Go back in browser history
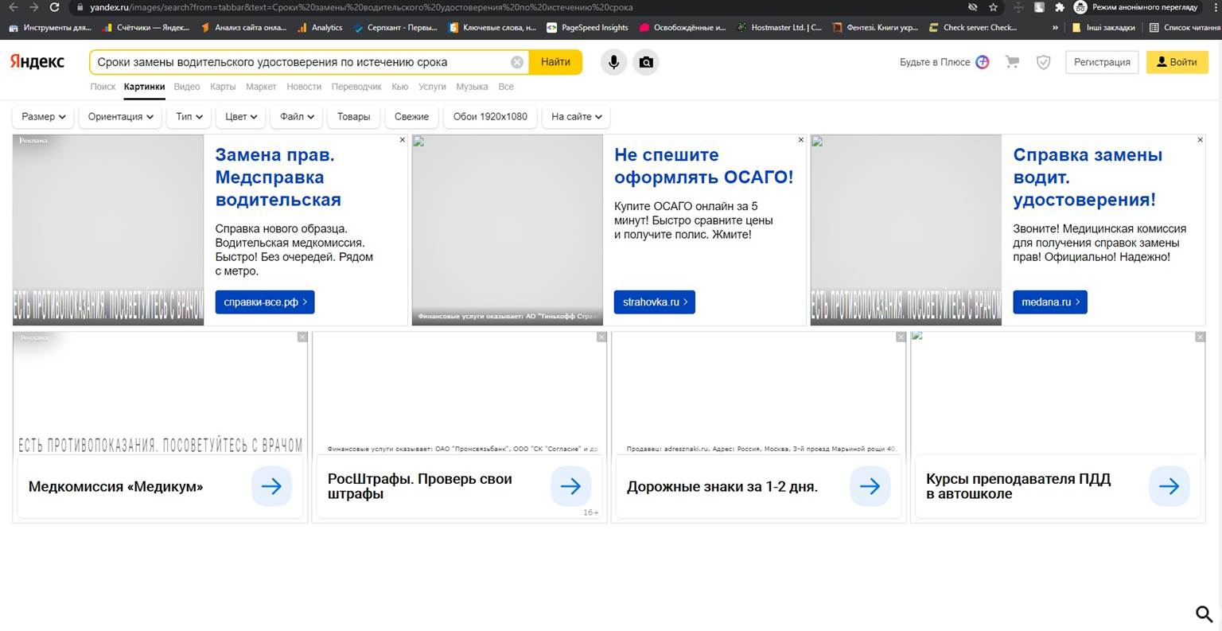The image size is (1222, 631). click(x=13, y=7)
